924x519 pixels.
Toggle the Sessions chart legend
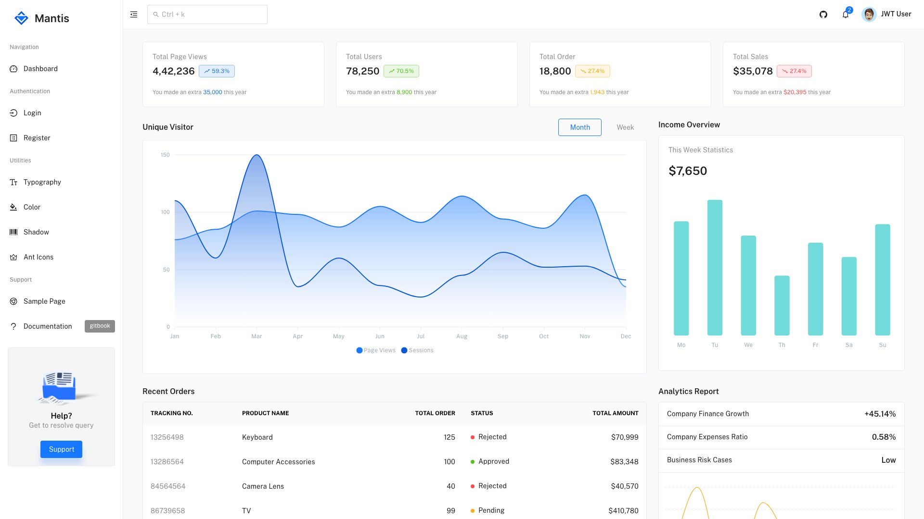418,350
